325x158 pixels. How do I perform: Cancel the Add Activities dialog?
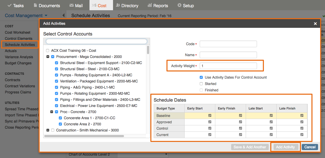(310, 147)
